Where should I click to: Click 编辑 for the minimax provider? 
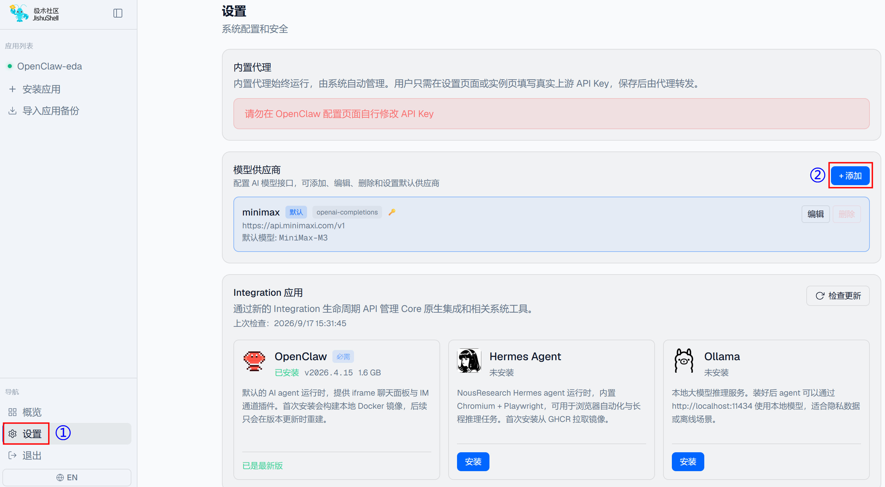[815, 214]
